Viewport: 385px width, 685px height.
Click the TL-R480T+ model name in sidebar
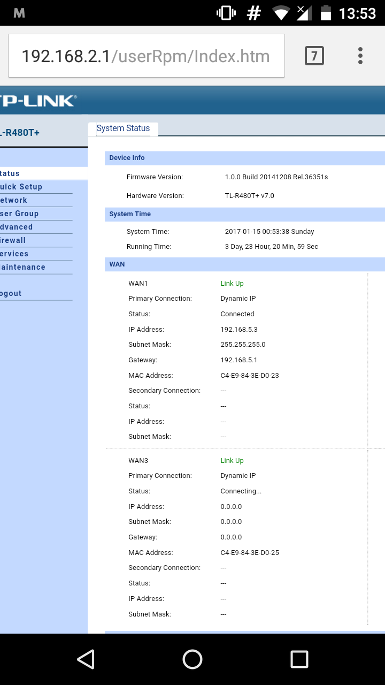[x=20, y=133]
